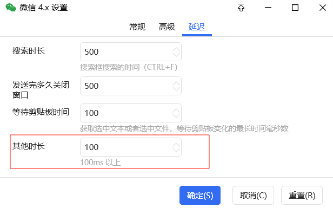The image size is (333, 214).
Task: Maximize the 微信 4.x 设置 window
Action: coord(295,8)
